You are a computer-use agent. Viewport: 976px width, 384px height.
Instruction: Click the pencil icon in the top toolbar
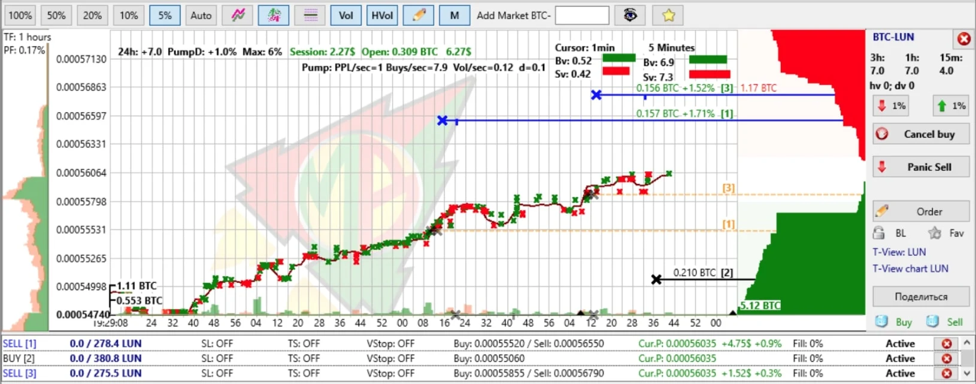click(x=419, y=16)
